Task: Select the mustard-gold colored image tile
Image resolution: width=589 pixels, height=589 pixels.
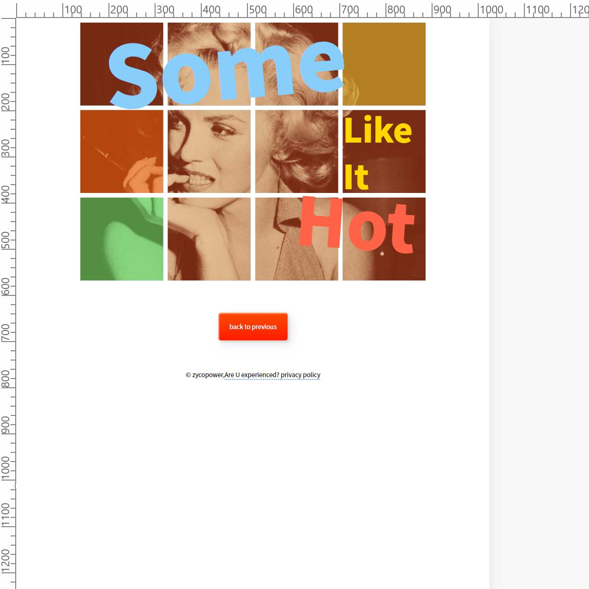Action: pyautogui.click(x=384, y=64)
